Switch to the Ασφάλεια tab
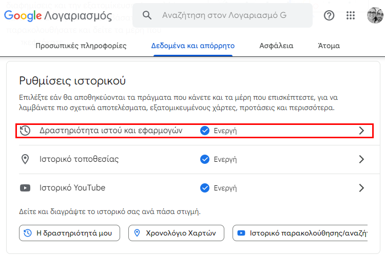Viewport: 385px width, 256px height. (x=276, y=46)
